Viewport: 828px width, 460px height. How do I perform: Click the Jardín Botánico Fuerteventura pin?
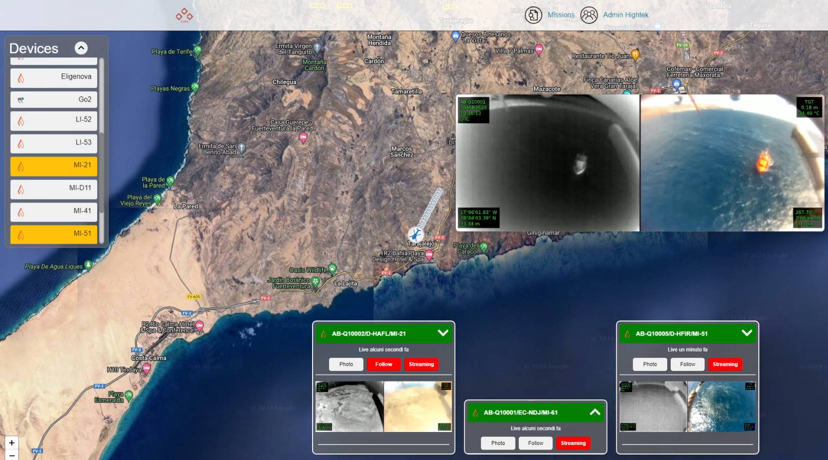coord(316,282)
